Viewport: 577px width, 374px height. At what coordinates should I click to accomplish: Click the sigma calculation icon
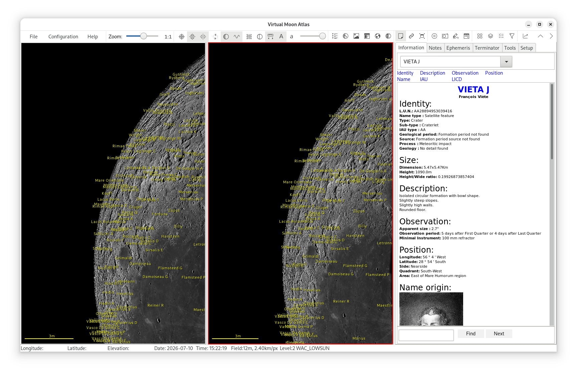tap(388, 36)
